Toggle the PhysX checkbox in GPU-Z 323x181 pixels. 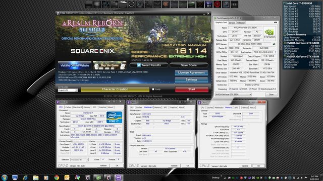point(250,89)
